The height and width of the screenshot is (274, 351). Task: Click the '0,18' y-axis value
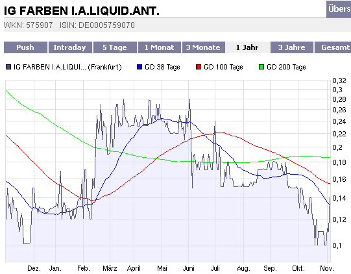339,162
